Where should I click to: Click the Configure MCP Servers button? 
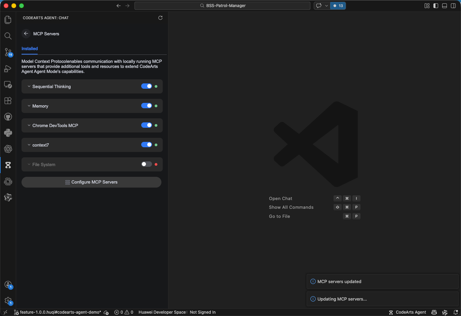(91, 182)
